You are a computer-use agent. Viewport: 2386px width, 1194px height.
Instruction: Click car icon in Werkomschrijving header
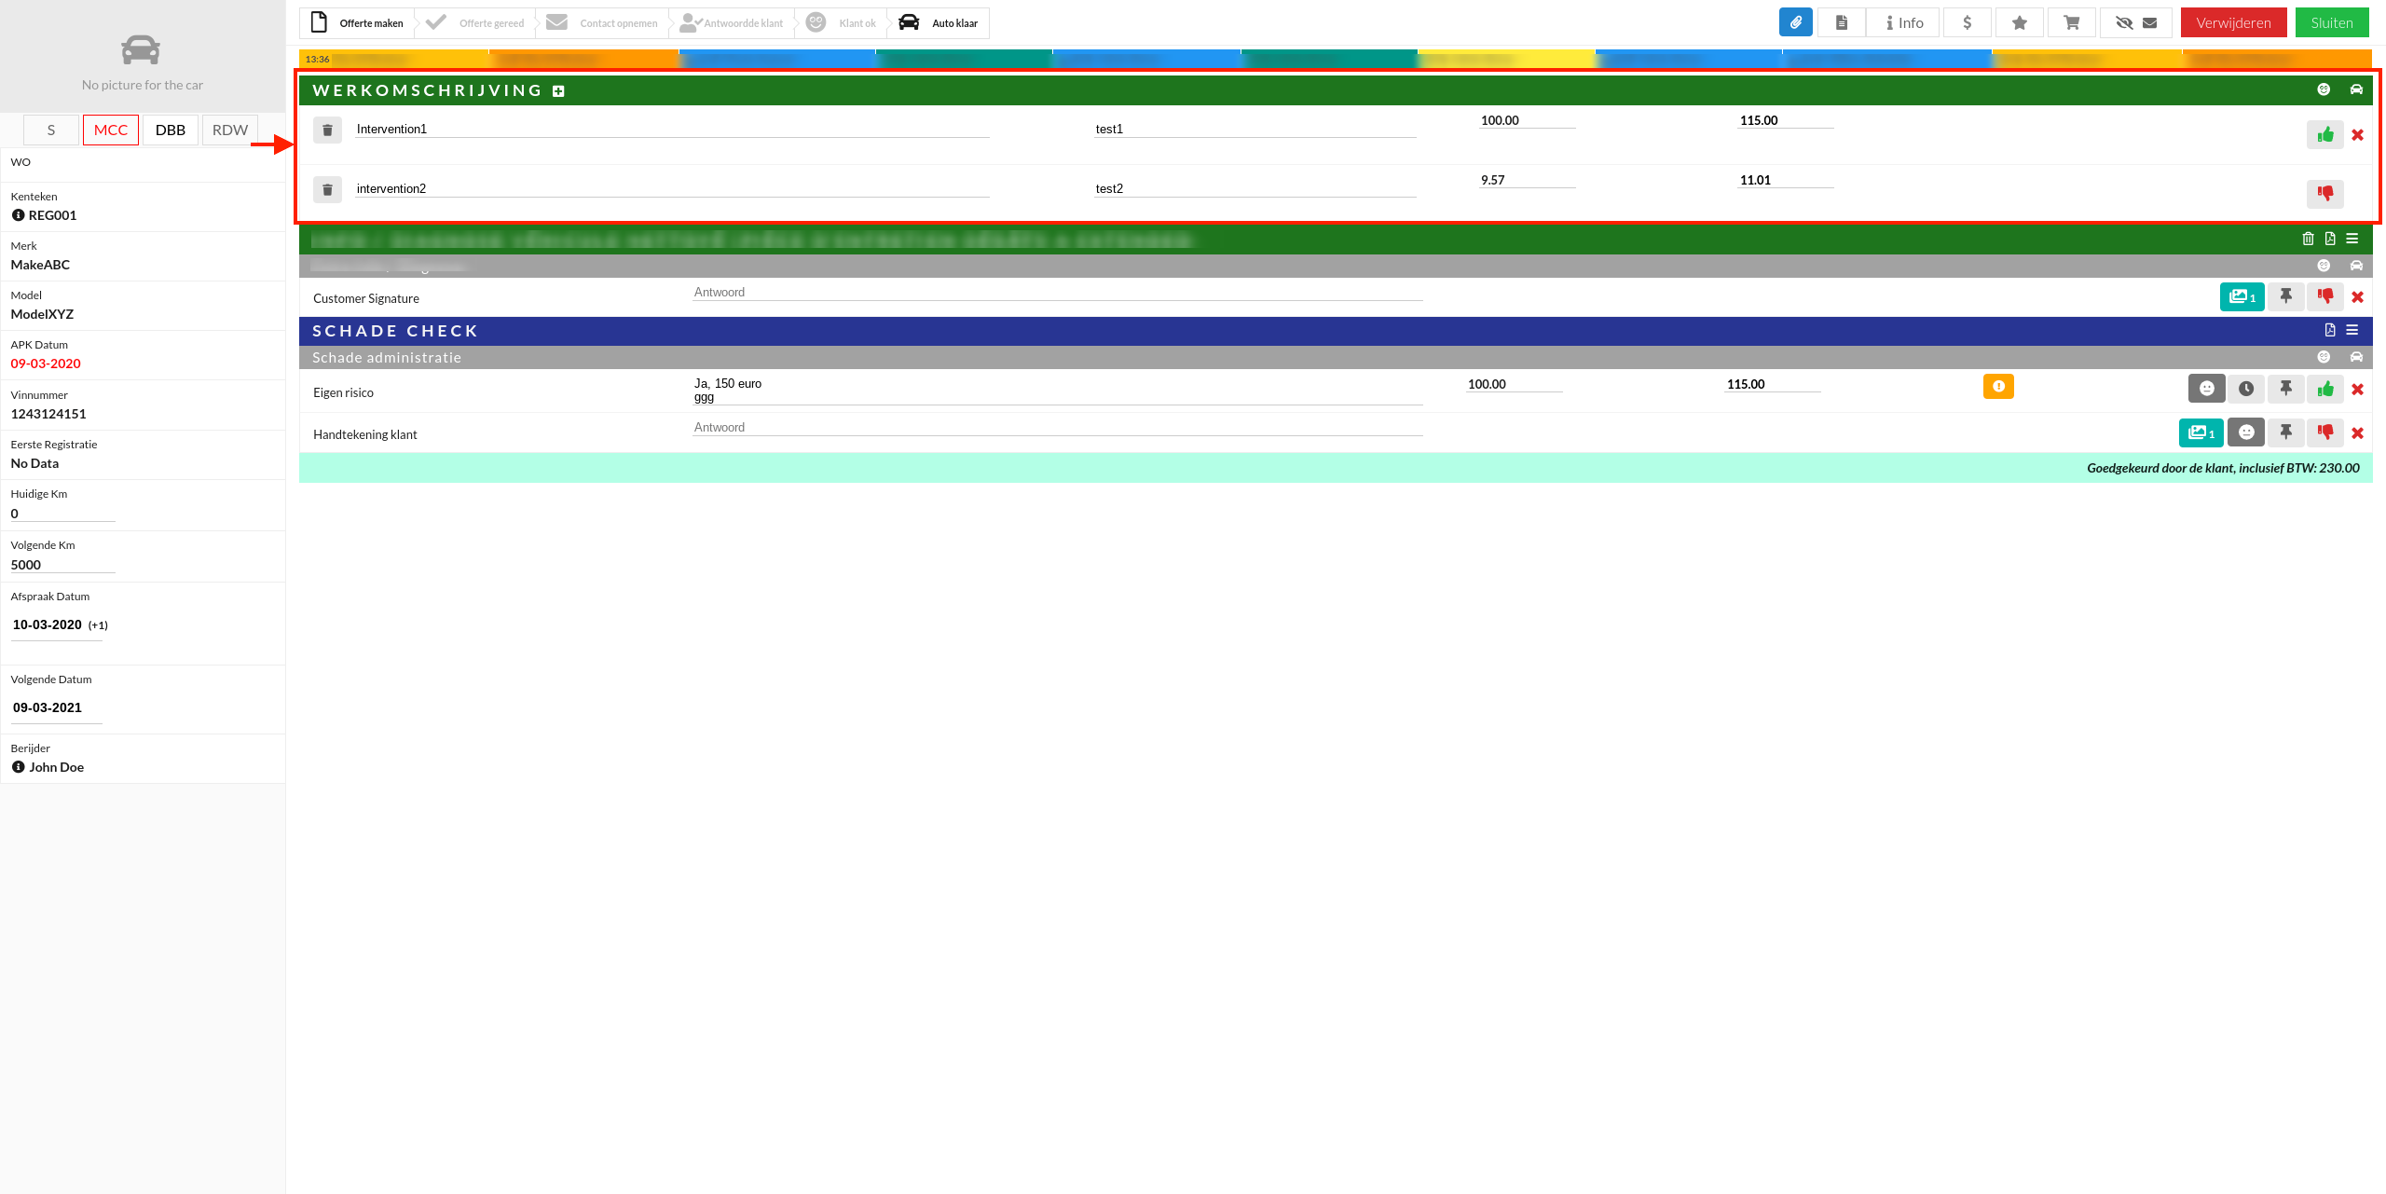2356,89
